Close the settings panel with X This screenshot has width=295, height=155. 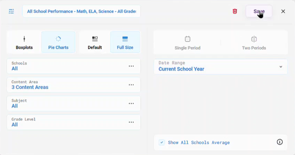pos(283,11)
